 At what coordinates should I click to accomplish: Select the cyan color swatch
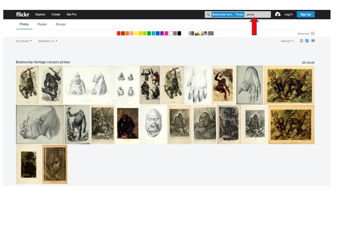153,33
